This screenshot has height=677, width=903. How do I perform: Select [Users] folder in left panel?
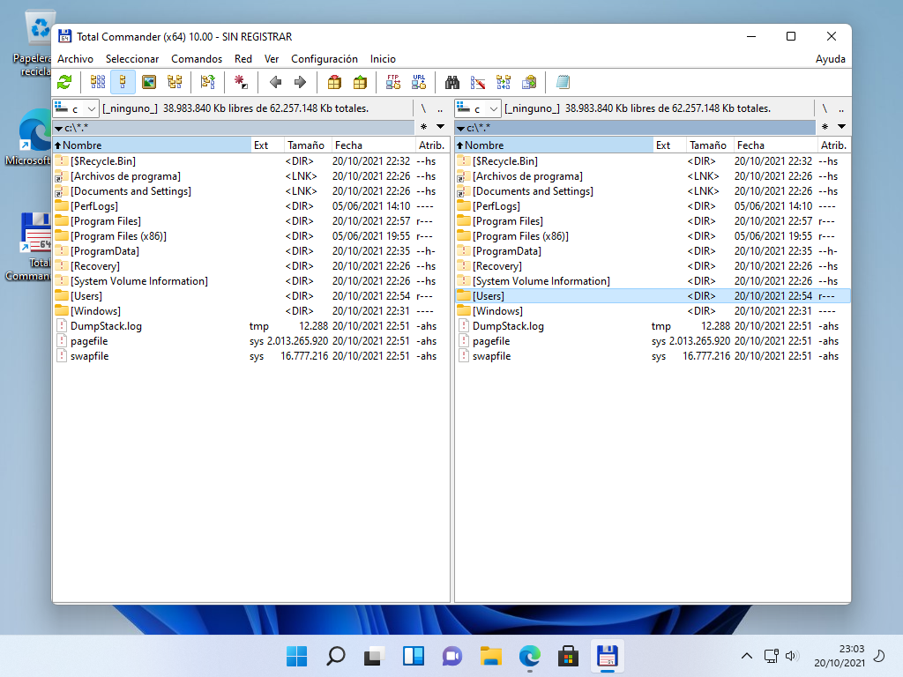250,296
